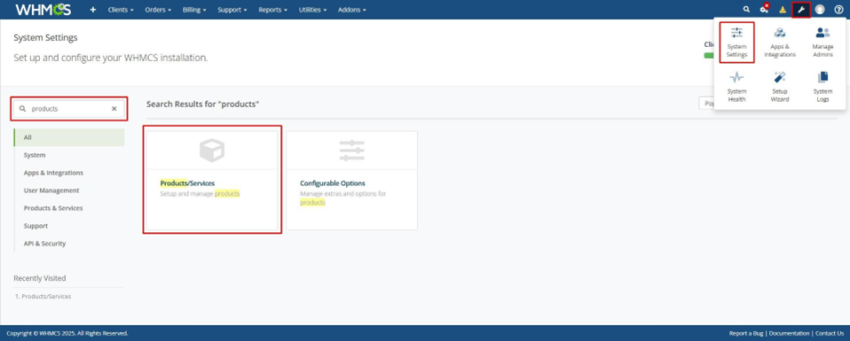Open the gears automation status icon
Image resolution: width=850 pixels, height=341 pixels.
[764, 9]
